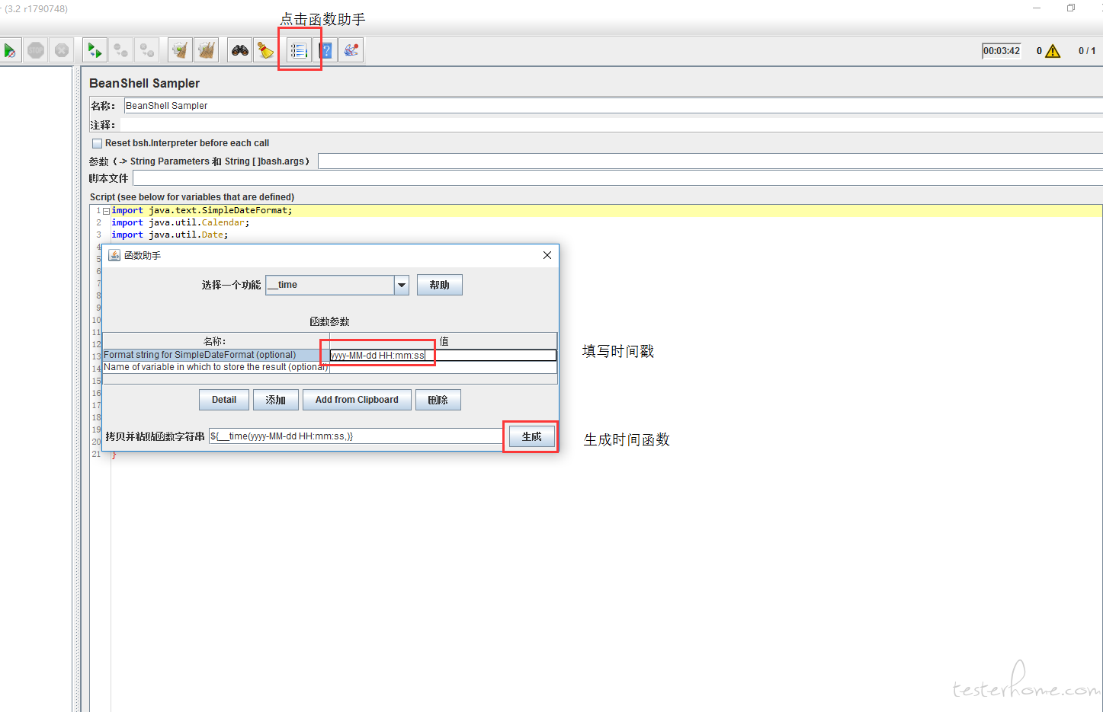Click the format string value cell
This screenshot has width=1103, height=712.
[x=443, y=355]
